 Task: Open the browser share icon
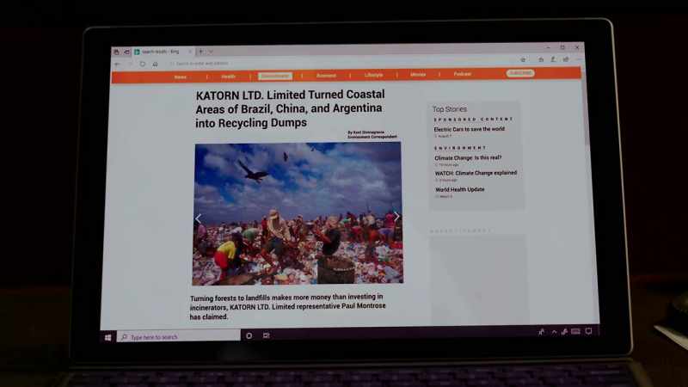click(566, 58)
